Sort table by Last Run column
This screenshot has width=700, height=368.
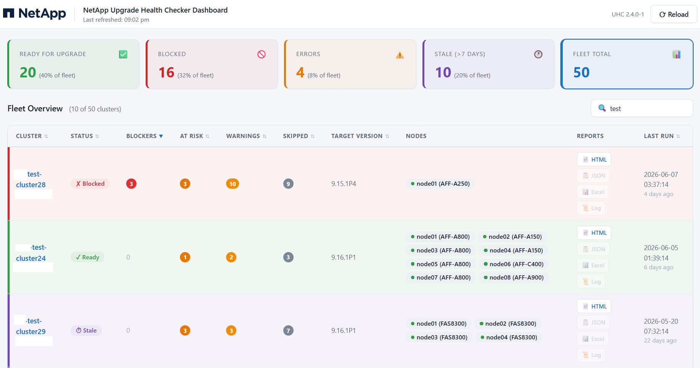click(662, 136)
